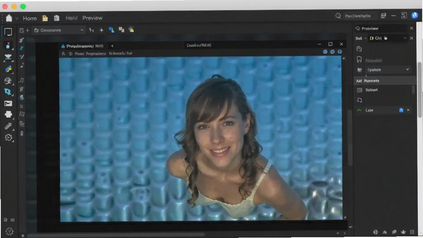
Task: Click the Honn menu item
Action: click(30, 19)
